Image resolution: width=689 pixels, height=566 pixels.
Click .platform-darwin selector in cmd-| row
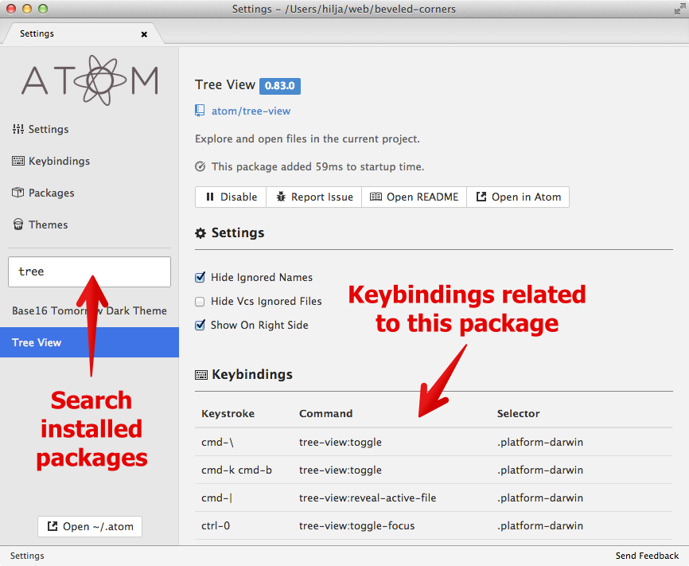coord(540,498)
